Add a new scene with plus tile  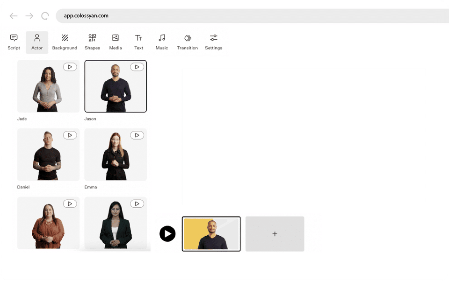pos(275,234)
